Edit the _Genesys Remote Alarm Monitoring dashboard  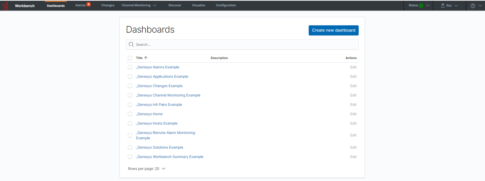point(353,135)
